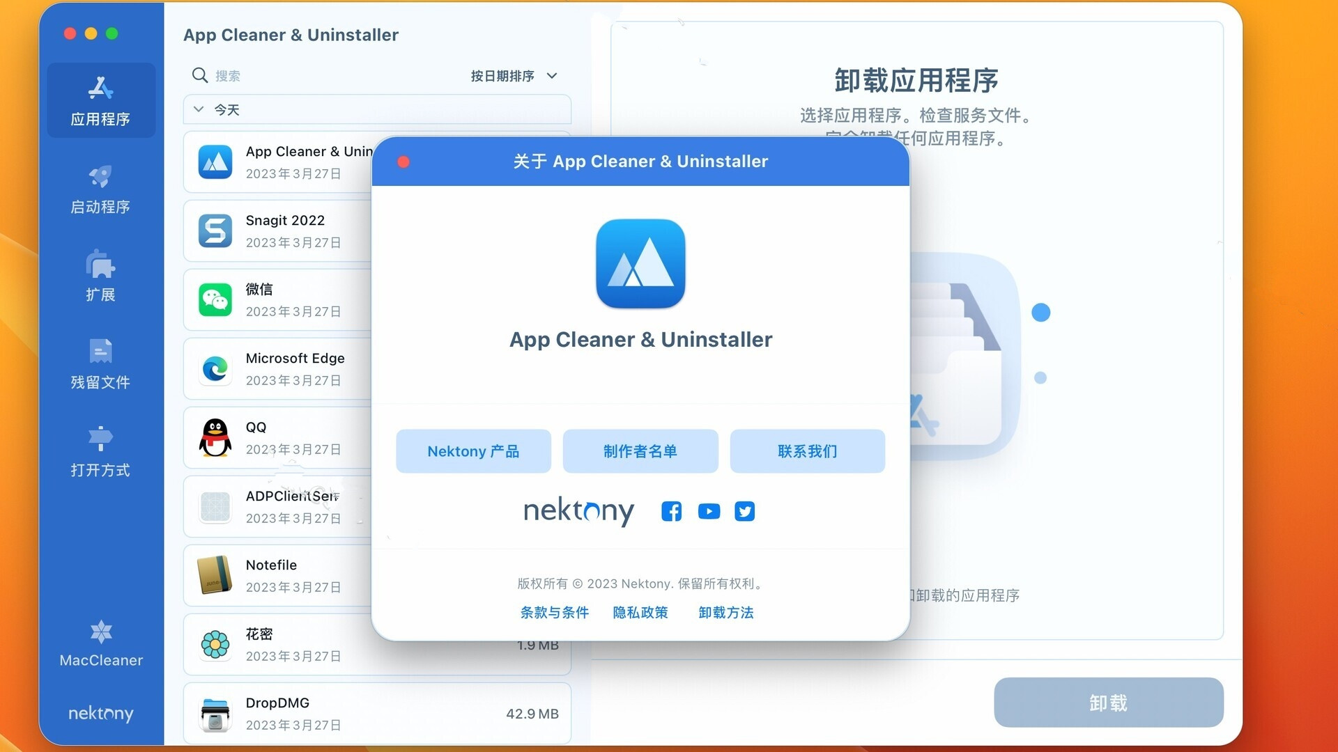
Task: Select the 微信 app icon
Action: tap(215, 299)
